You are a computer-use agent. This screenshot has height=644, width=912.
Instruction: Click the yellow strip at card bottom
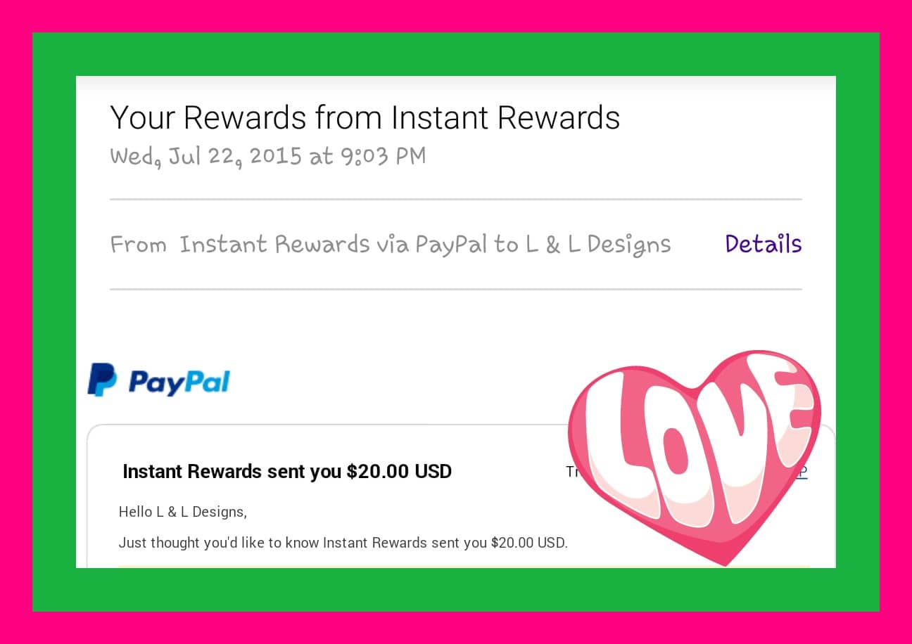(x=352, y=566)
